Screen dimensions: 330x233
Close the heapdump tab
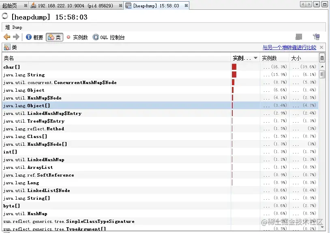[186, 6]
